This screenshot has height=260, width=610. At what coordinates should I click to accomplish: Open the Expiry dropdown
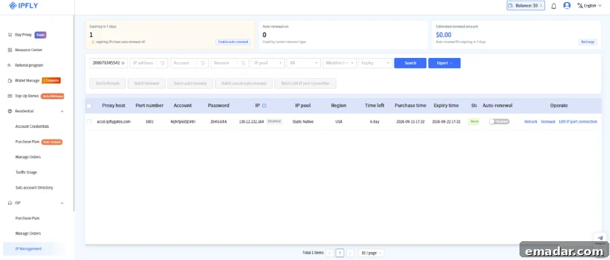375,63
